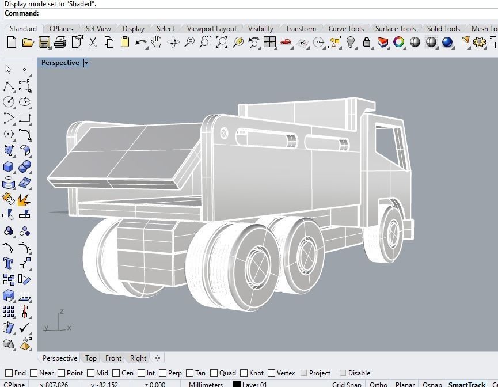Enable the Tan osnap checkbox
498x387 pixels.
[190, 373]
